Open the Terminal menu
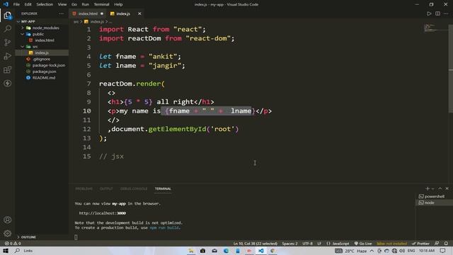This screenshot has height=255, width=453. (101, 4)
